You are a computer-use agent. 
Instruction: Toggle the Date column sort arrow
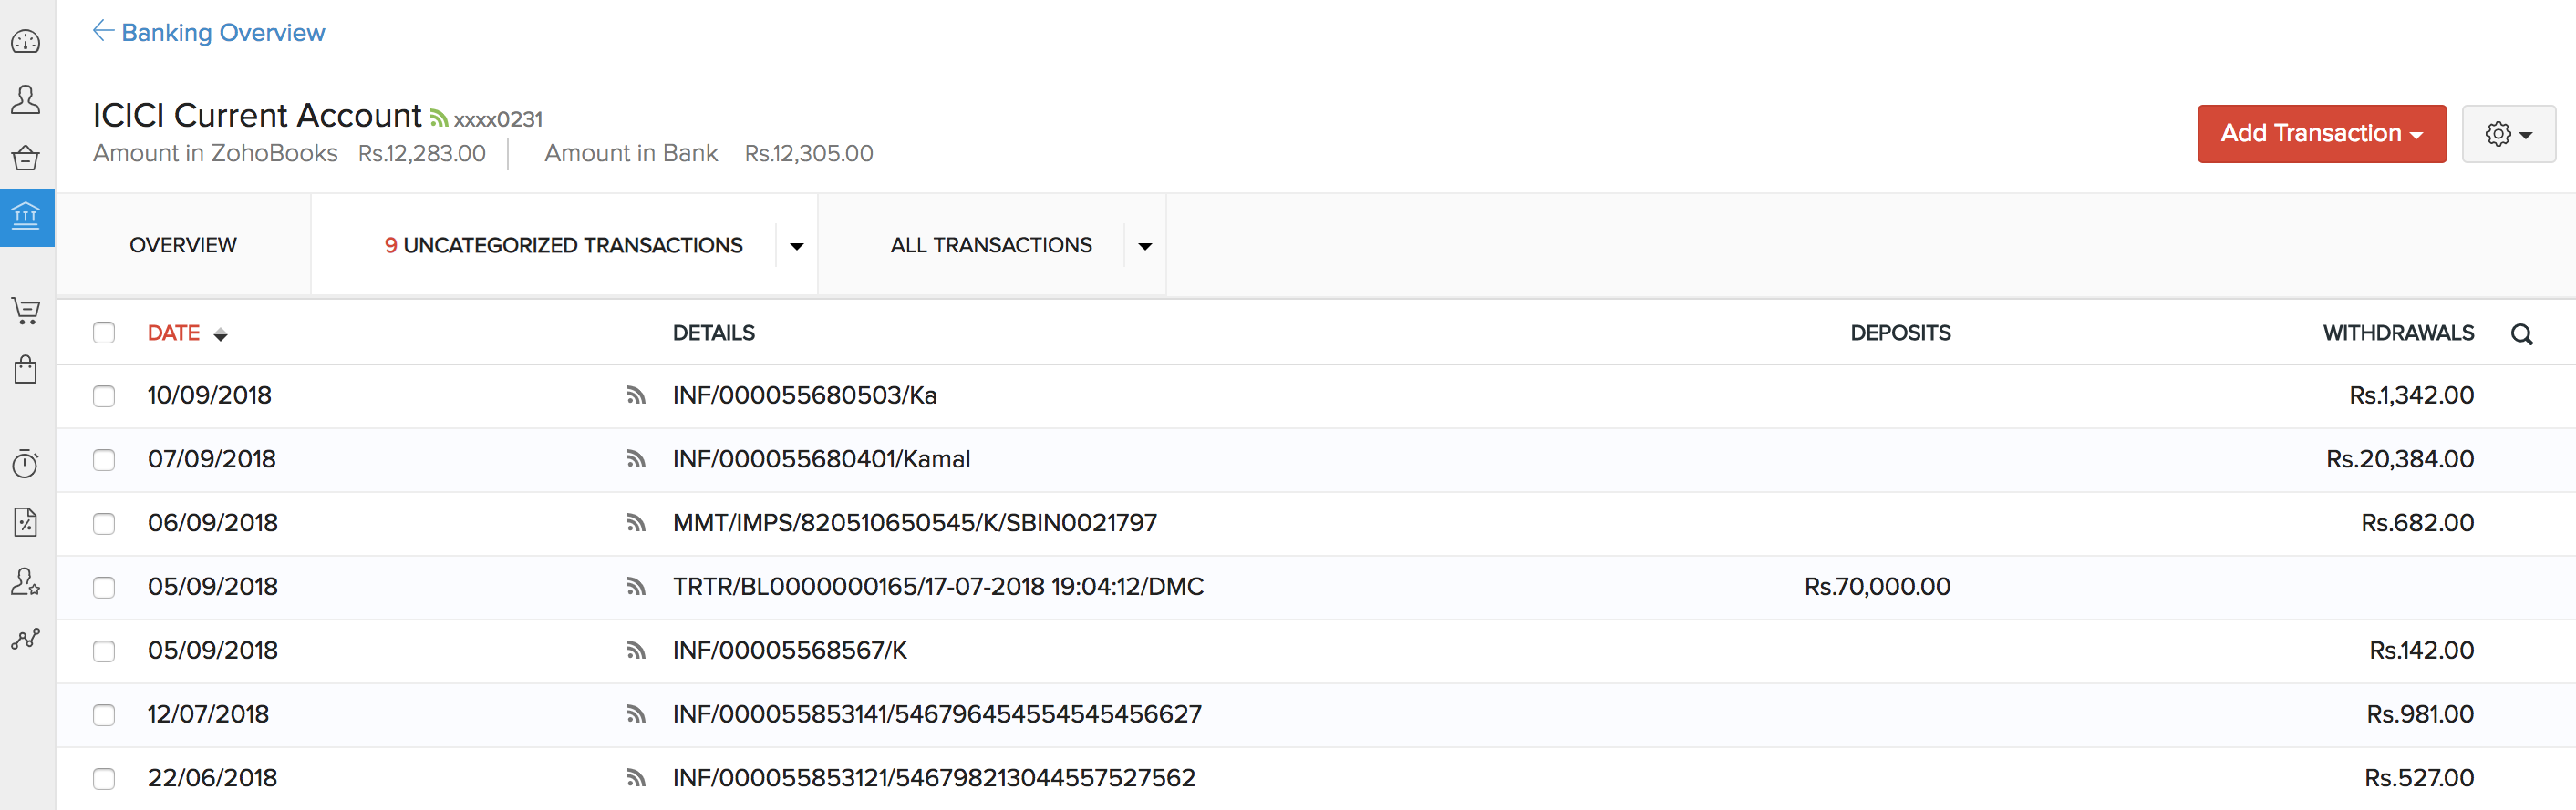pyautogui.click(x=221, y=335)
